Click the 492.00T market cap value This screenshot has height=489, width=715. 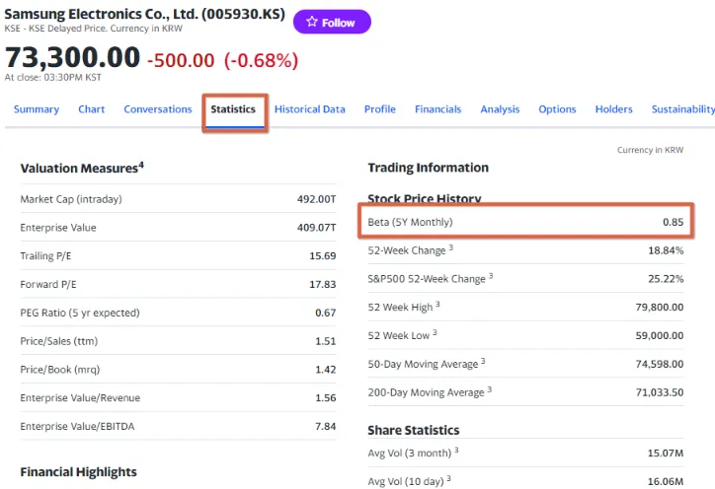point(316,199)
